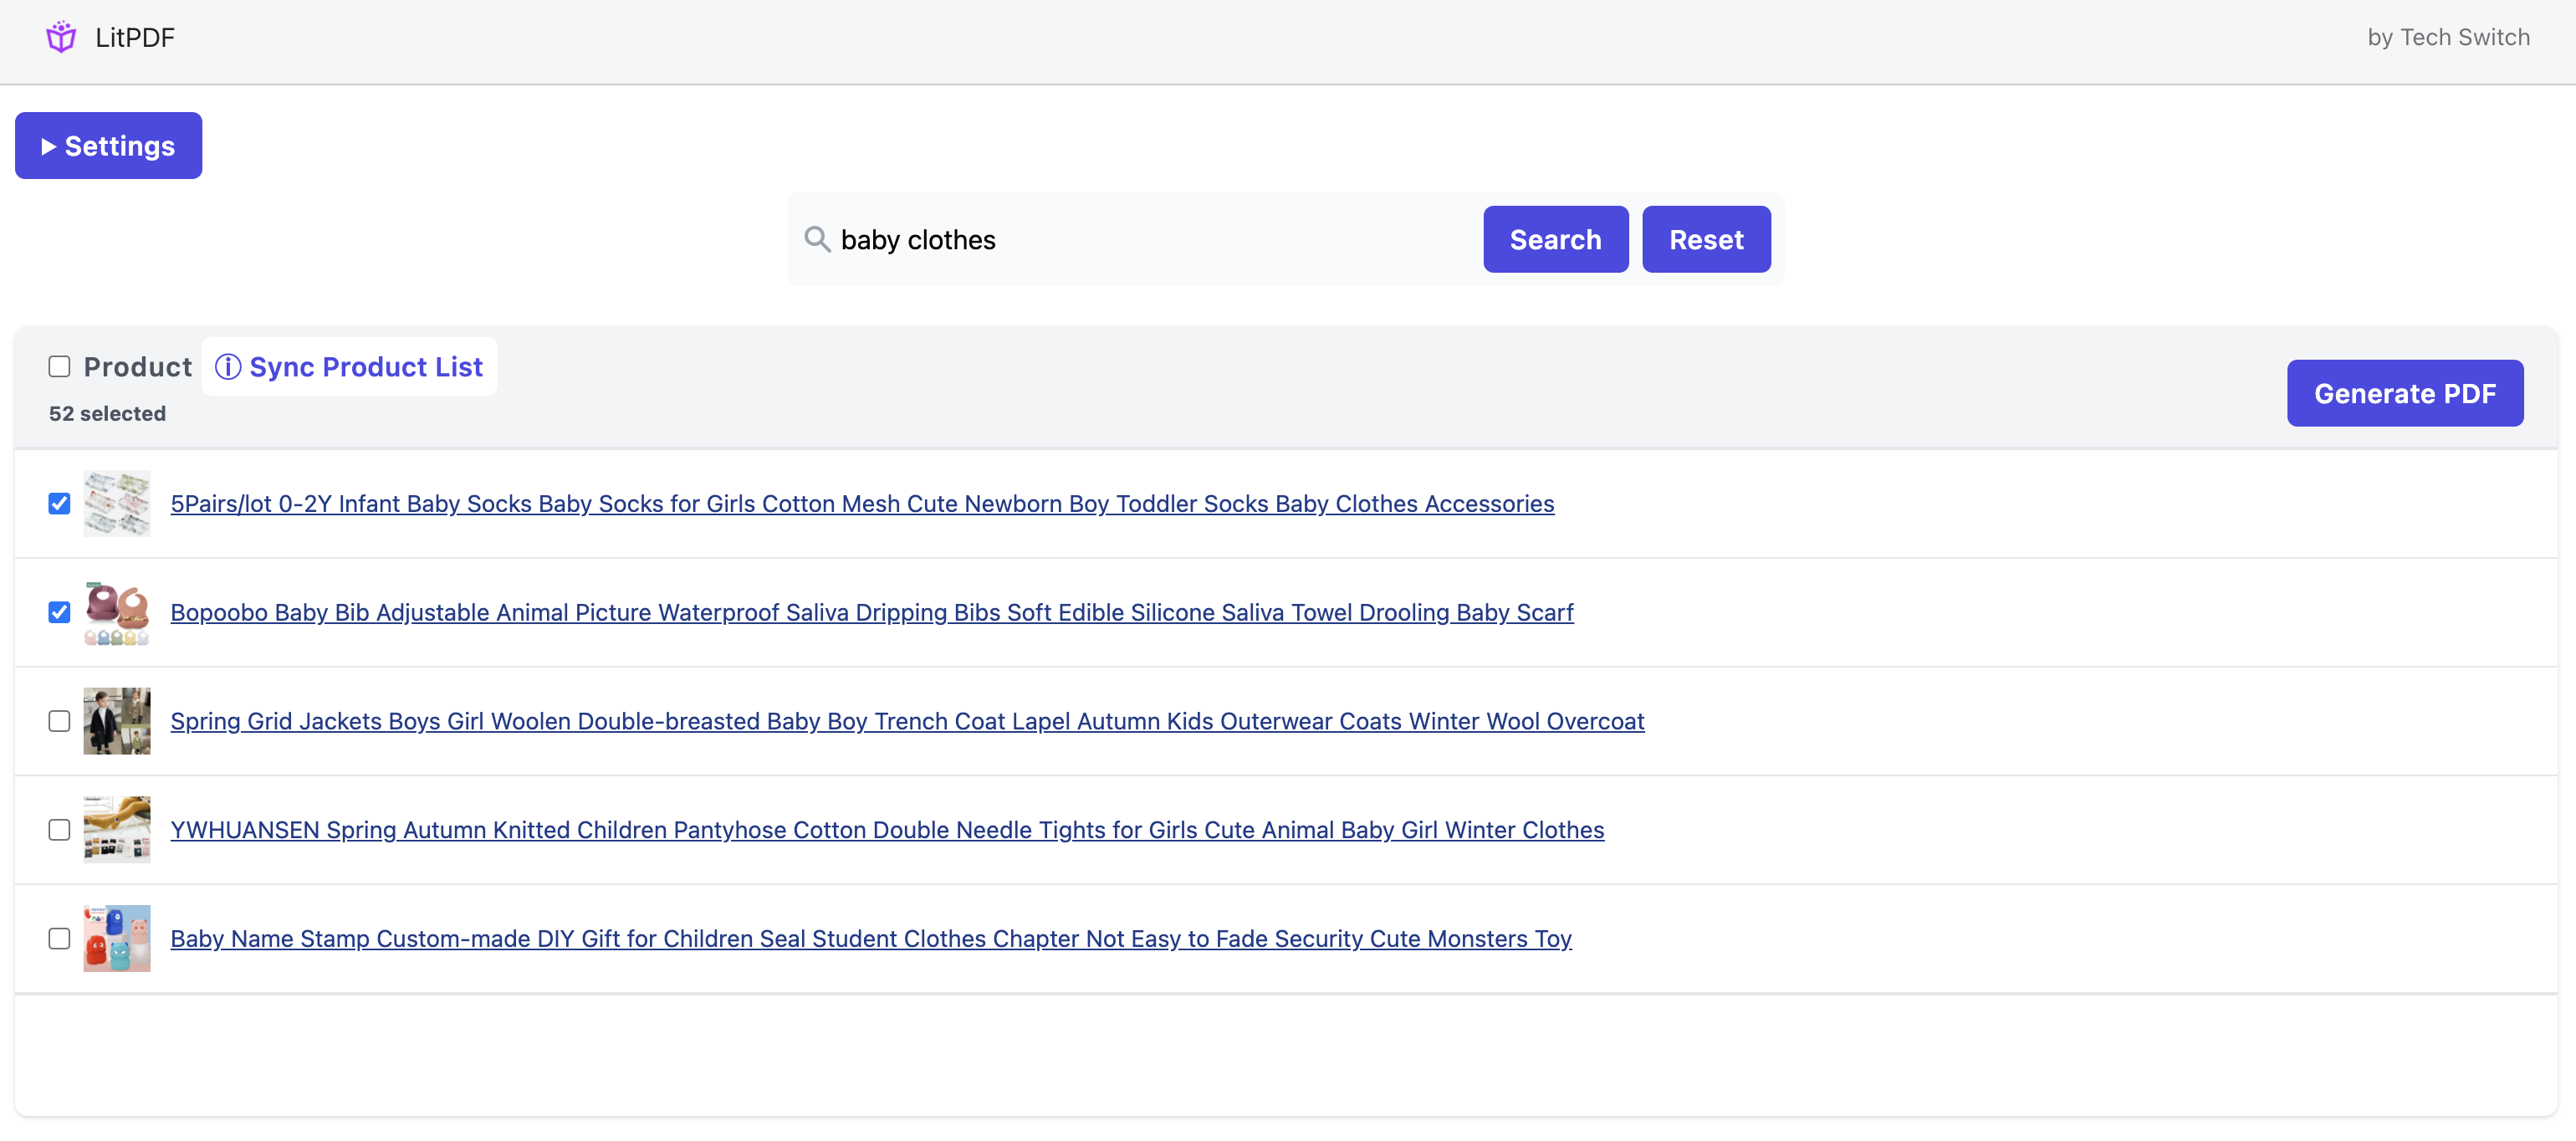
Task: Click the LitPDF logo icon
Action: click(x=61, y=38)
